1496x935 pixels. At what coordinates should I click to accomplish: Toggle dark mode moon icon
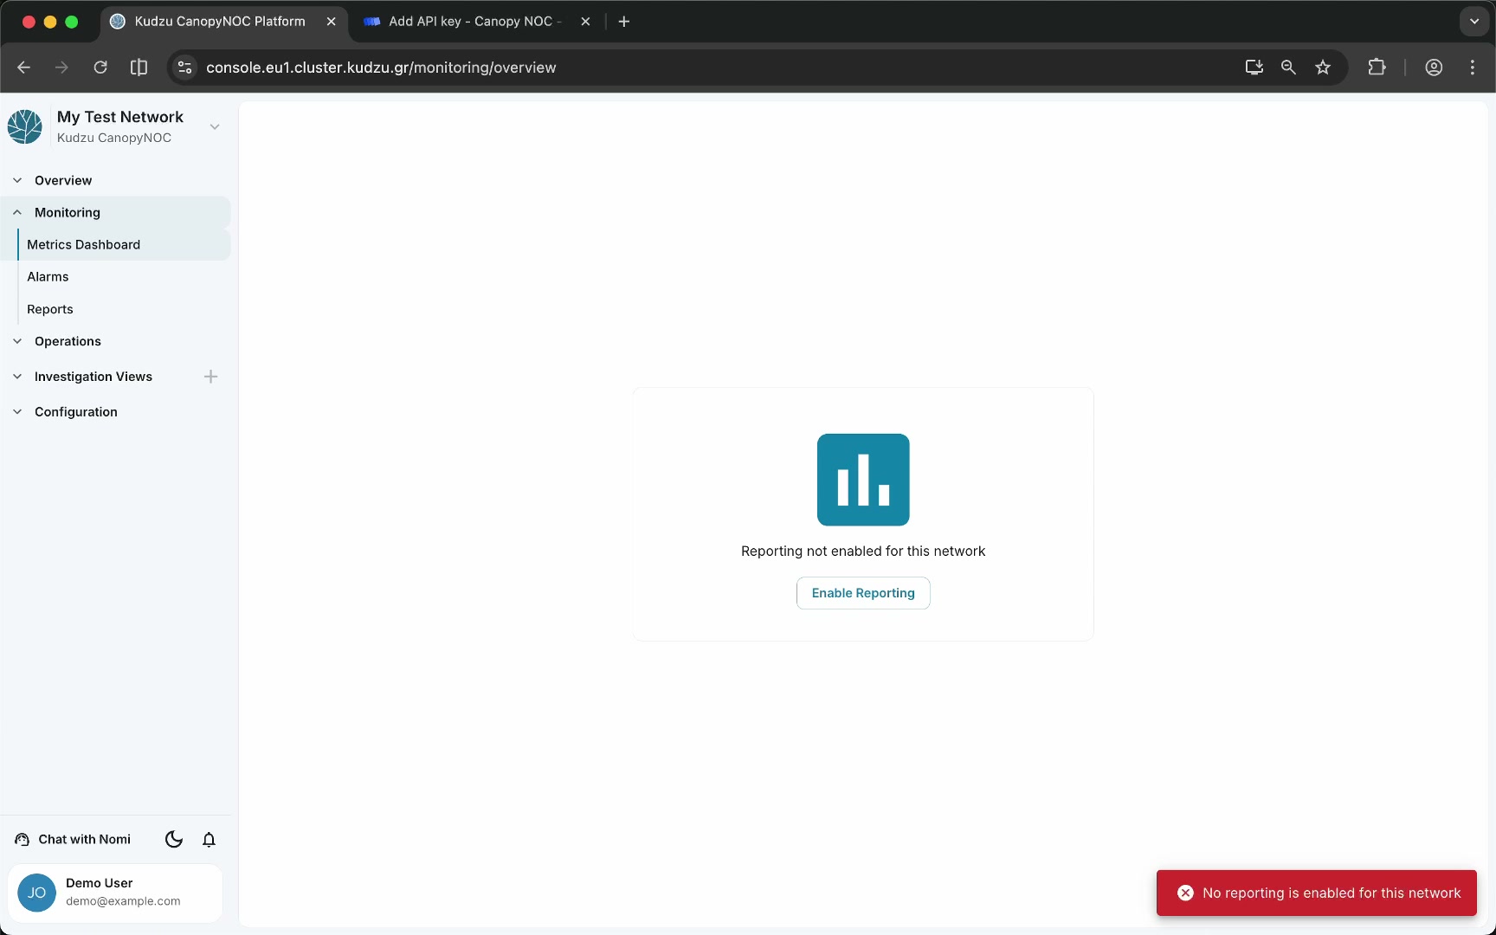174,839
